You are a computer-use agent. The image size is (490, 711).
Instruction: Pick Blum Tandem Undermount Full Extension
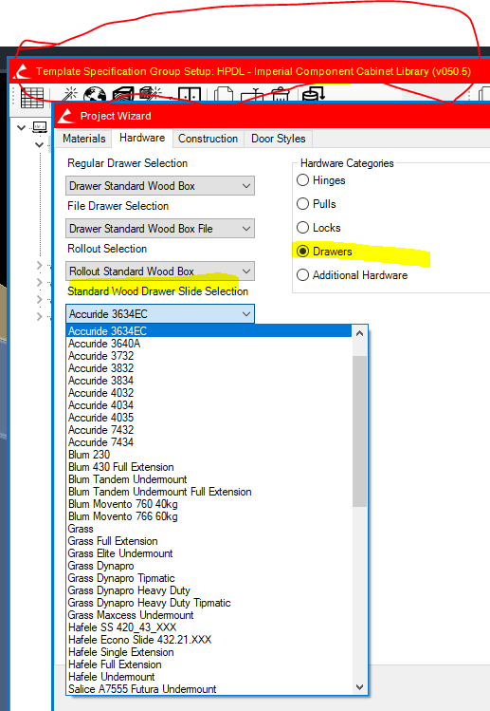click(209, 492)
